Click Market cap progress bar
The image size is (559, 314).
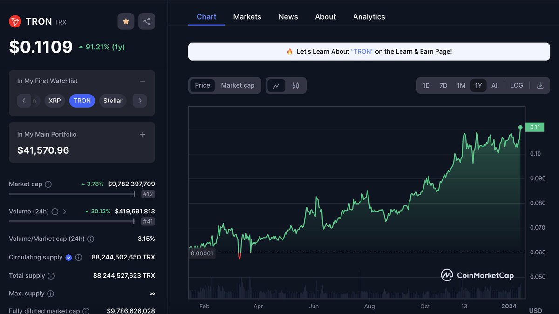coord(72,194)
